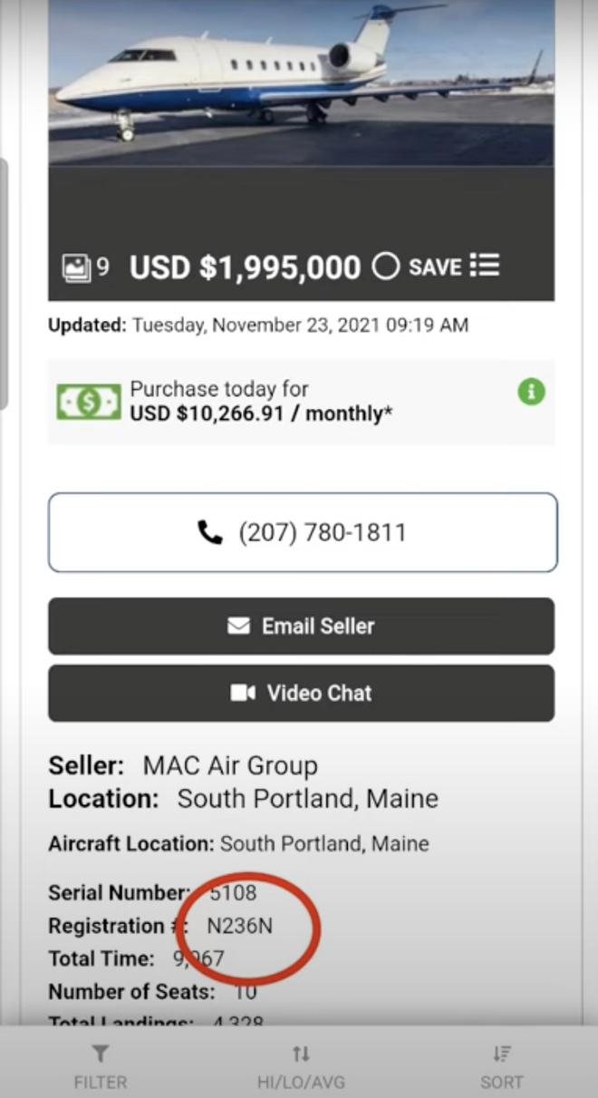Click the aircraft jet photo

point(301,82)
